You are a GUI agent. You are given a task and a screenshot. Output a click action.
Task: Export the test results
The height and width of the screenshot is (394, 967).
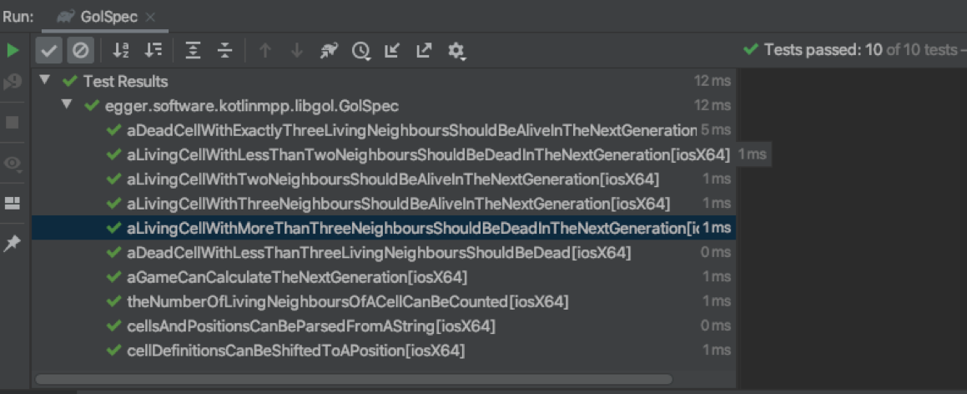(x=424, y=51)
